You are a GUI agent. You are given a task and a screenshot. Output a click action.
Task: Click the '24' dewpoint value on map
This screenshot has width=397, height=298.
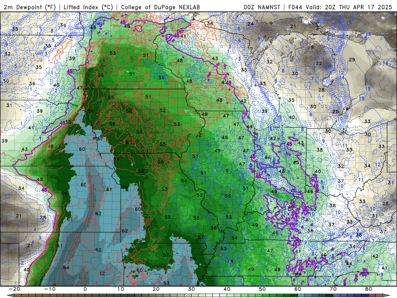[x=251, y=24]
